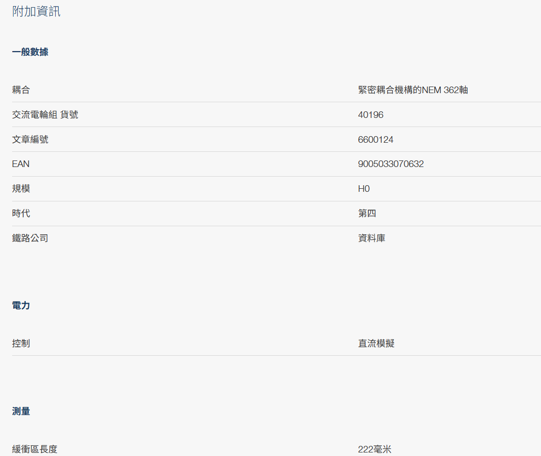Click the railway value 資料庫

372,237
